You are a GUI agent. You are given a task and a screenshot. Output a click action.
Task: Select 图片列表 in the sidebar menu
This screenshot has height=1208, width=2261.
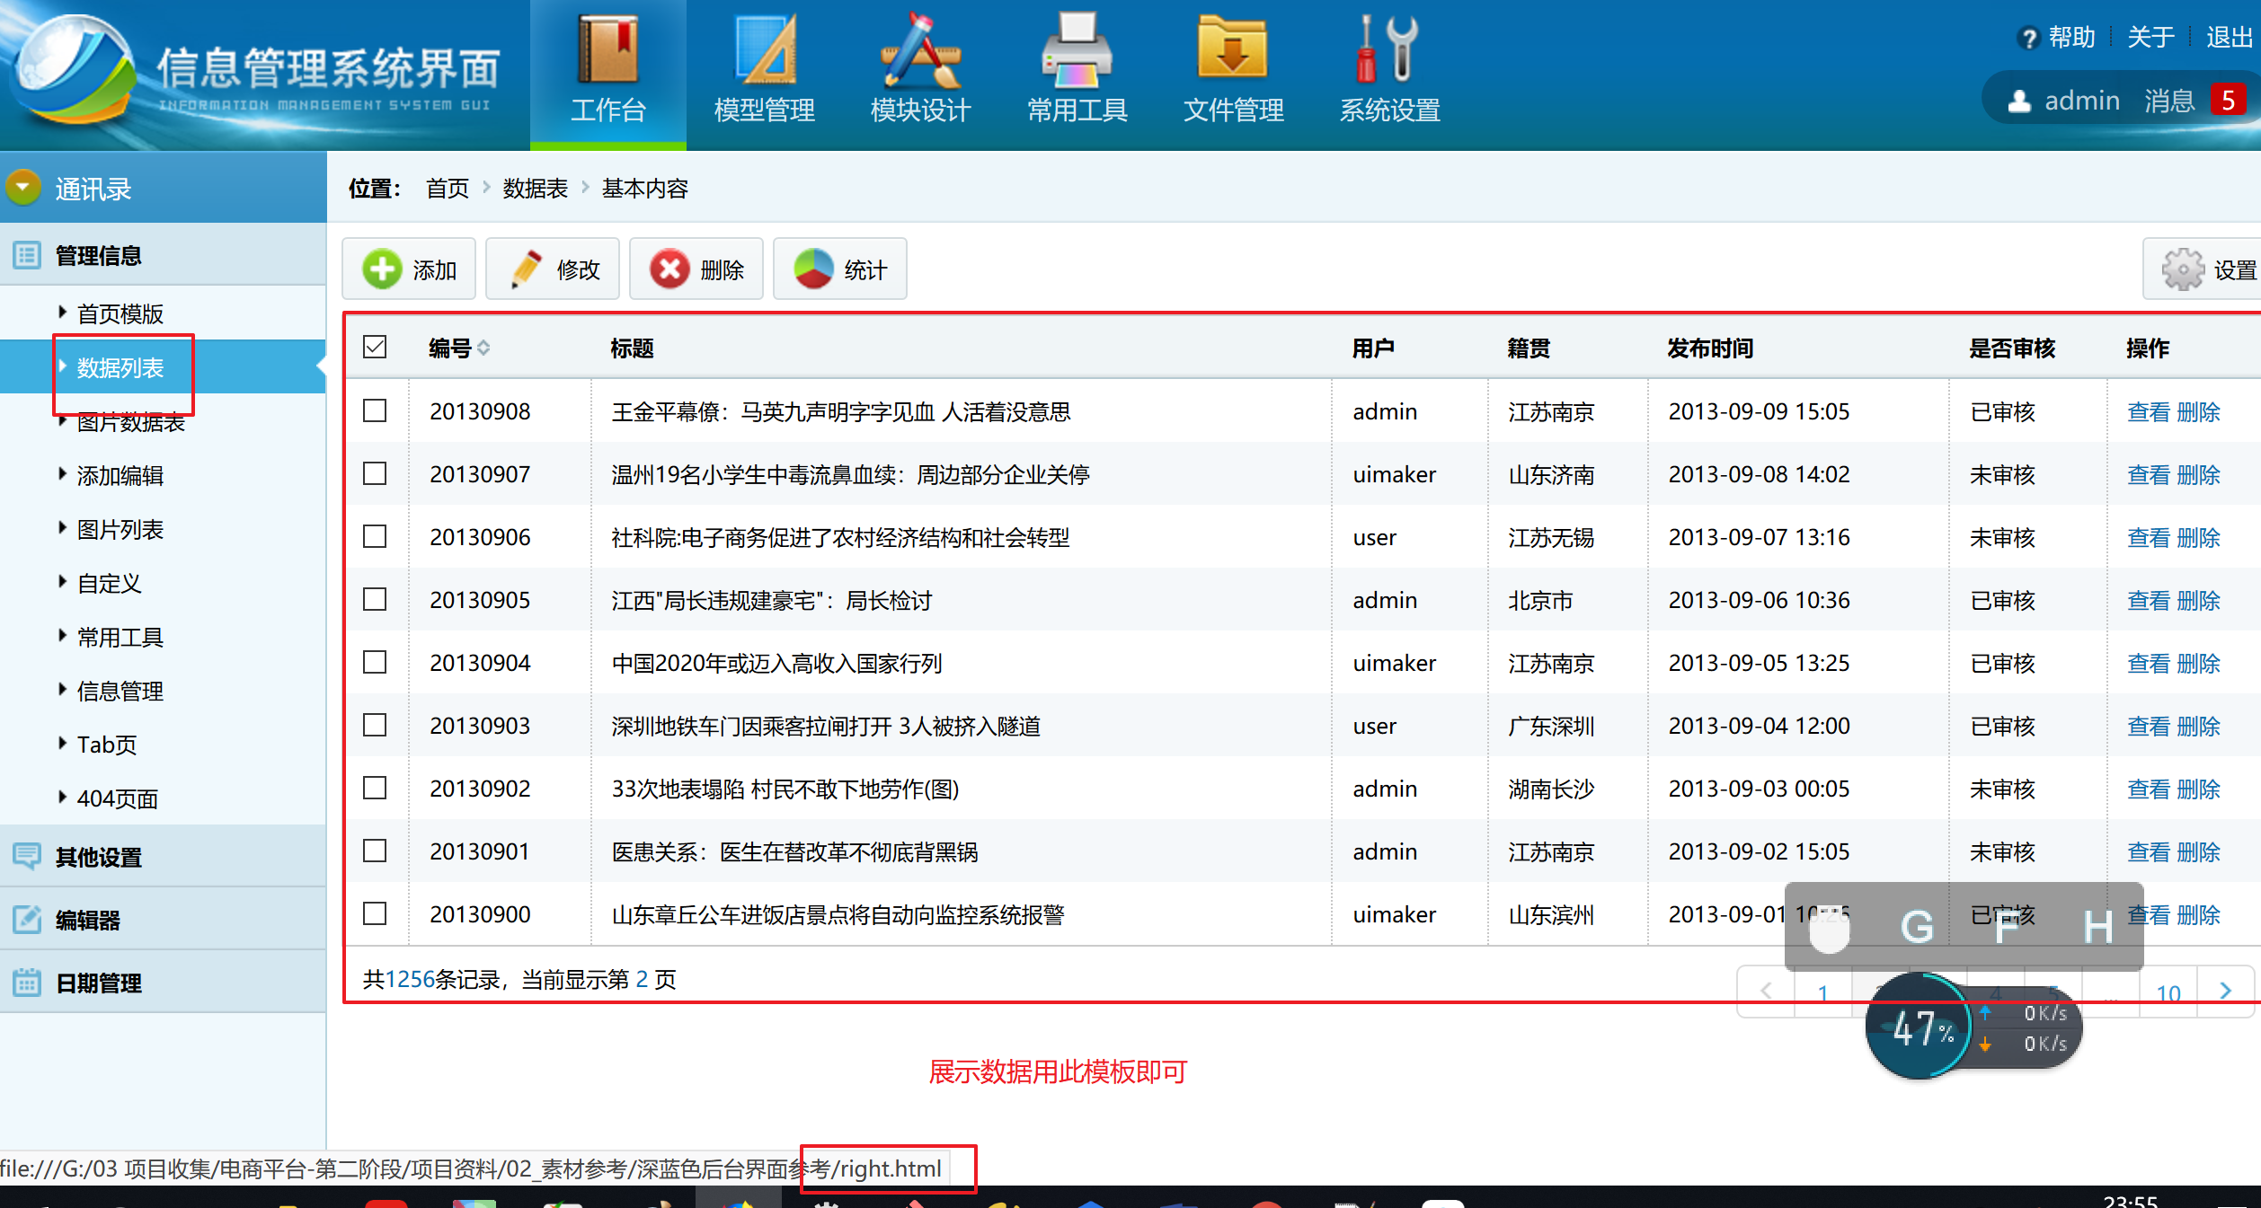(120, 529)
